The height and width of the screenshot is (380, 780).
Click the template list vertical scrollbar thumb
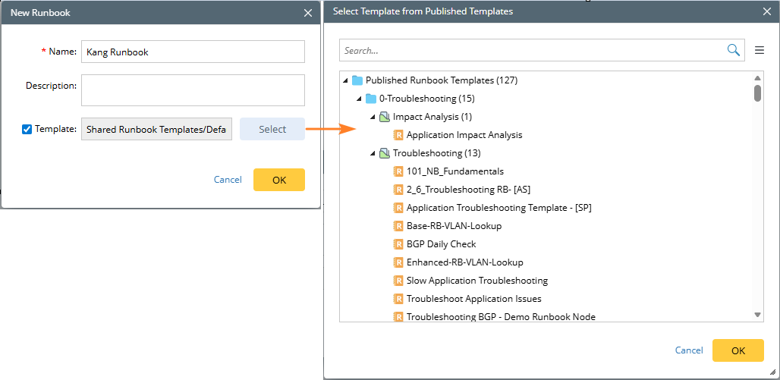757,93
